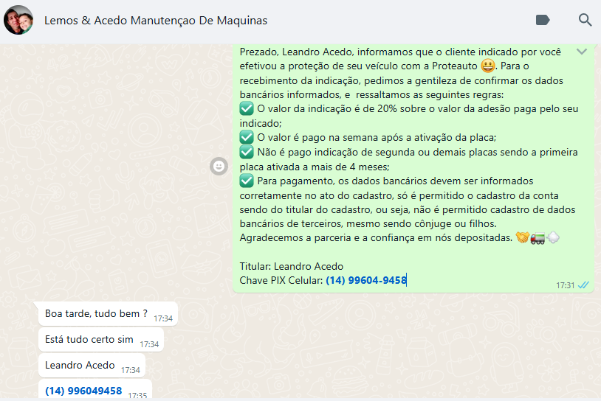Select the "Está tudo certo sim" message
601x401 pixels.
tap(89, 340)
